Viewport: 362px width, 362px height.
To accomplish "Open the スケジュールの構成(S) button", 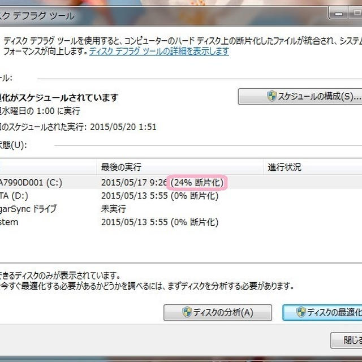I will click(x=300, y=97).
